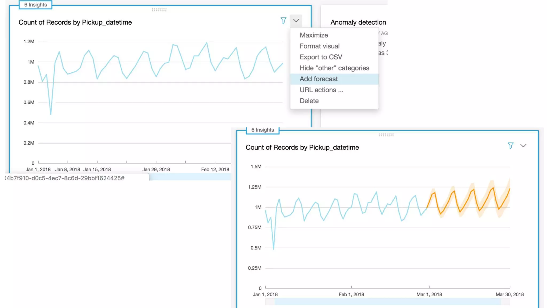This screenshot has height=308, width=547.
Task: Click the Anomaly detection panel heading
Action: [358, 22]
